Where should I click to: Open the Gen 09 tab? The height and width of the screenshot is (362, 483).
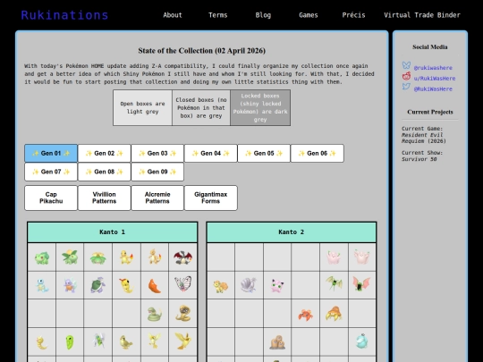(x=157, y=172)
